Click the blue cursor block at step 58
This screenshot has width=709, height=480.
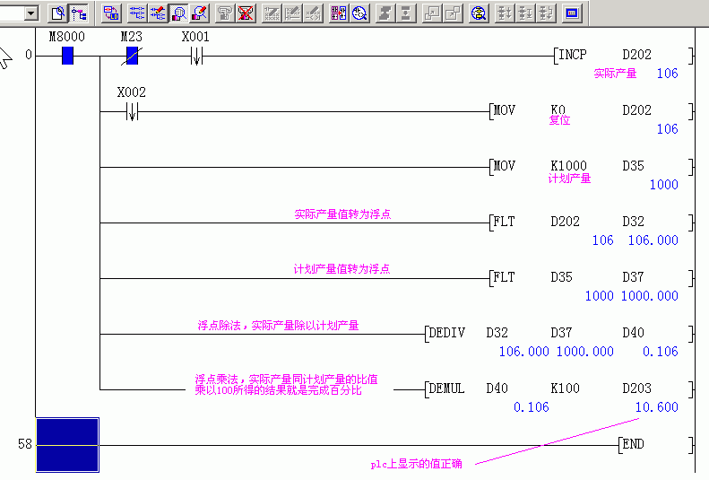tap(67, 445)
